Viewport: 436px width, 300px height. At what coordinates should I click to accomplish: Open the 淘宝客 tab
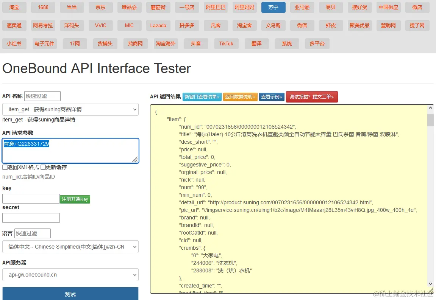tap(244, 26)
